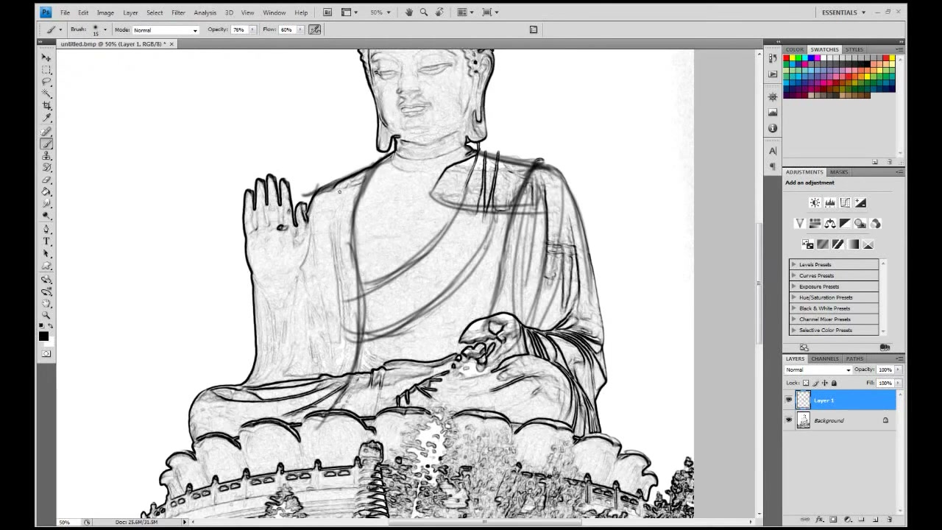Select the Magic Wand tool
Viewport: 942px width, 530px height.
click(46, 93)
